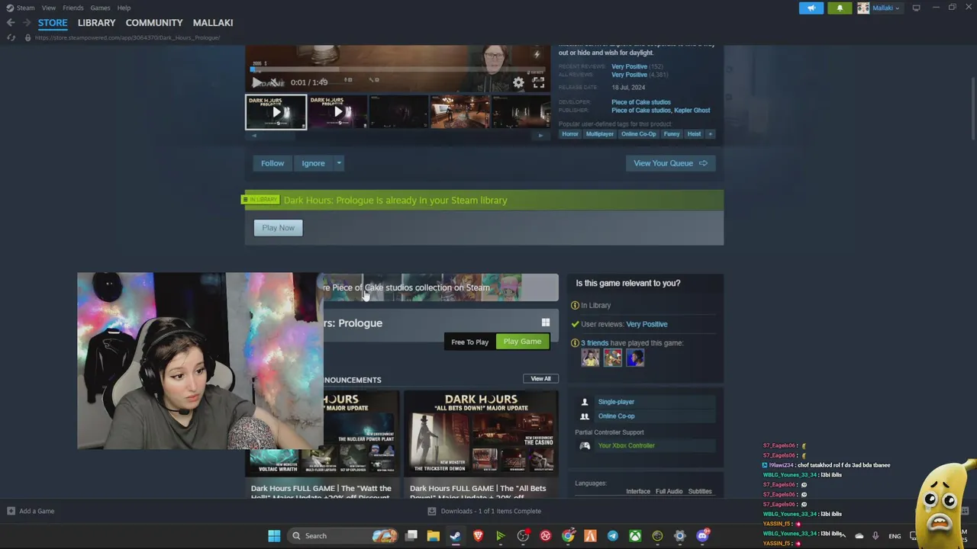
Task: Open Chrome from taskbar
Action: coord(568,536)
